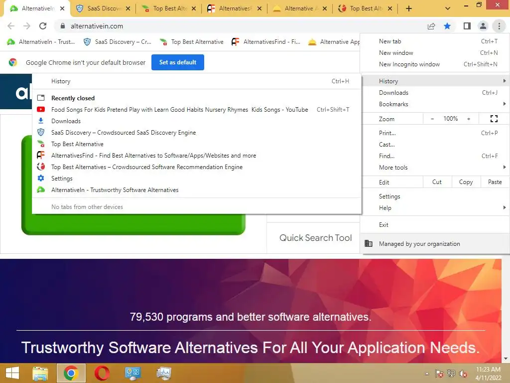Click the bookmark star icon
This screenshot has height=383, width=510.
447,26
